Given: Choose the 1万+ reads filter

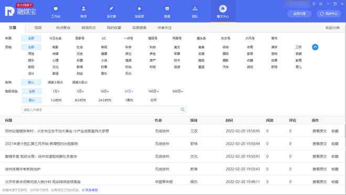Looking at the screenshot, I should click(56, 91).
